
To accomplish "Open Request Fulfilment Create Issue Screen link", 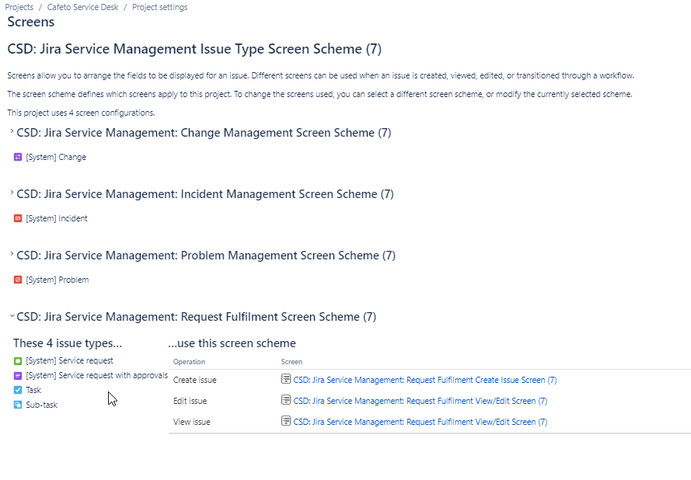I will tap(425, 380).
